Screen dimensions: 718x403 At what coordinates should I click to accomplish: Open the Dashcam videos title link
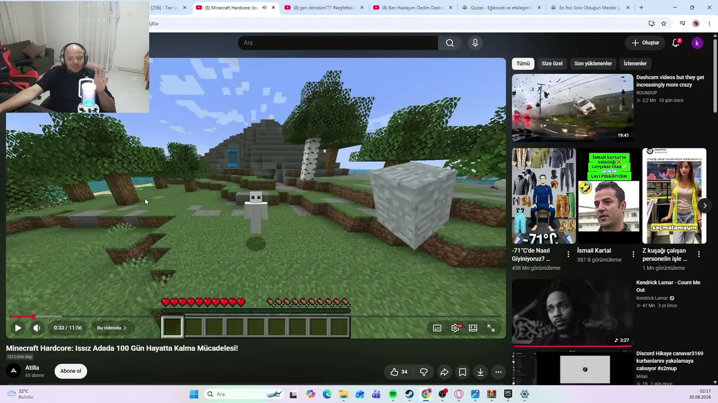[x=670, y=81]
